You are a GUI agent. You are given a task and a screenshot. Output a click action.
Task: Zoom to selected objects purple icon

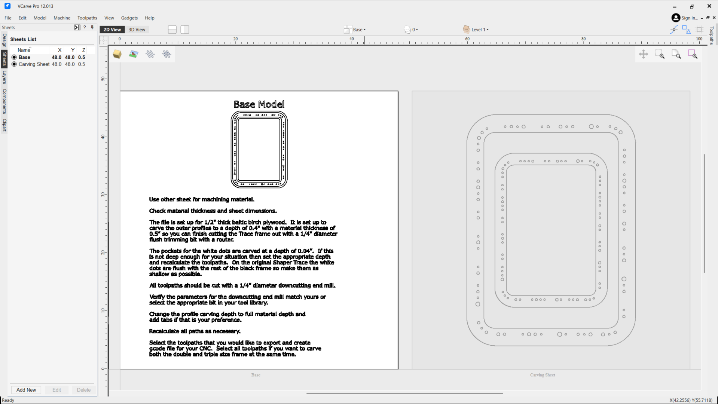tap(693, 54)
